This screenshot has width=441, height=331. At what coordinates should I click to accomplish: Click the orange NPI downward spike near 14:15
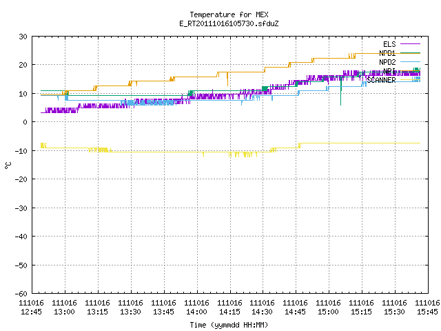click(227, 79)
